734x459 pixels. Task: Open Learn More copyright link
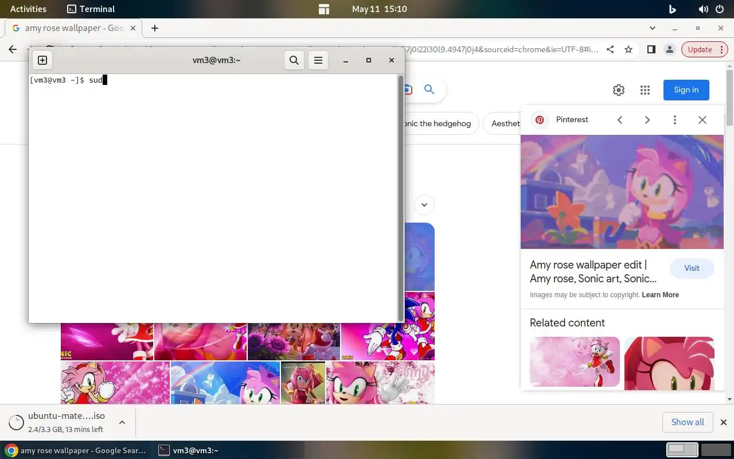pos(661,295)
